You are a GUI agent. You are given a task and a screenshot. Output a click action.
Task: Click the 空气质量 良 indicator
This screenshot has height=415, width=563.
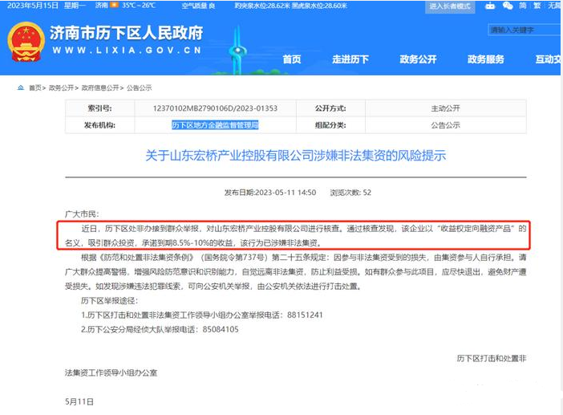pos(198,6)
